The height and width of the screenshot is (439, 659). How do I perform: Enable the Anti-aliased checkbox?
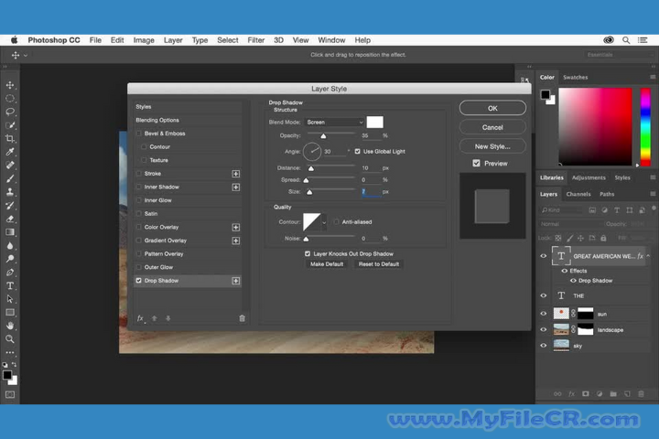tap(336, 222)
